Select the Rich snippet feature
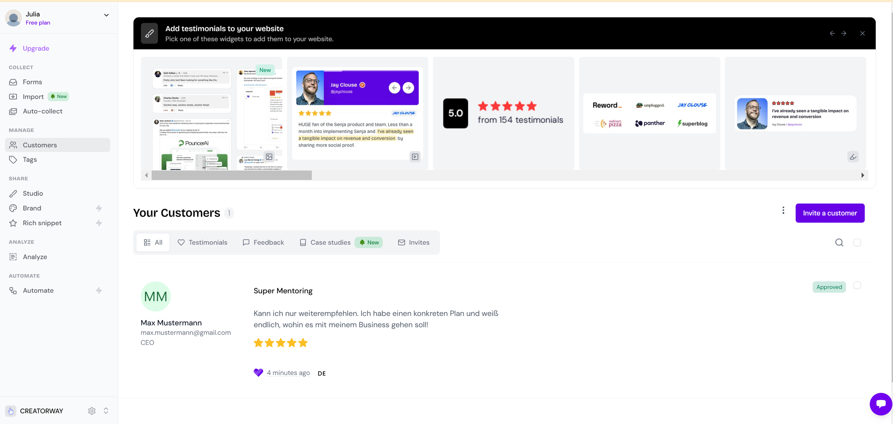 click(42, 223)
